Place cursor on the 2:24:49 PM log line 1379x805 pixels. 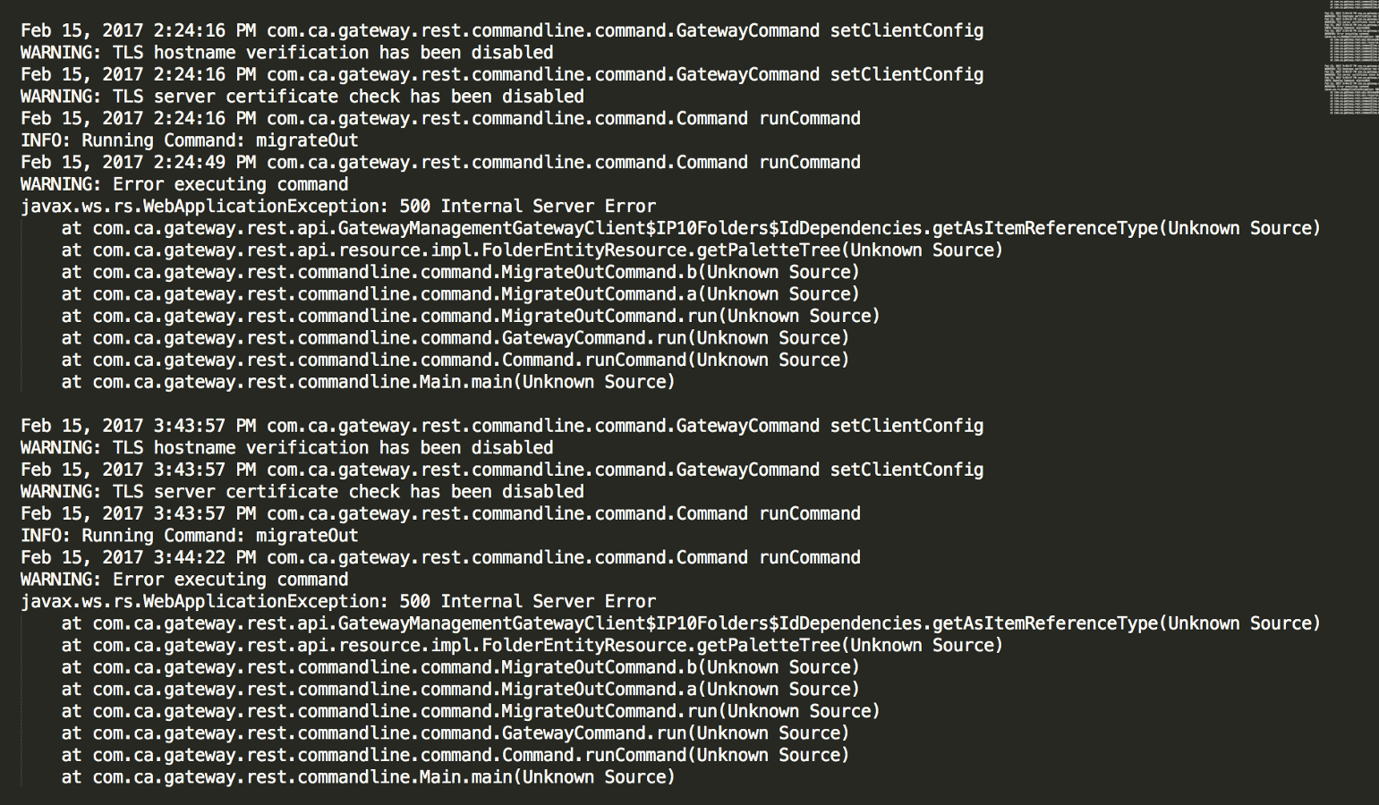[440, 162]
